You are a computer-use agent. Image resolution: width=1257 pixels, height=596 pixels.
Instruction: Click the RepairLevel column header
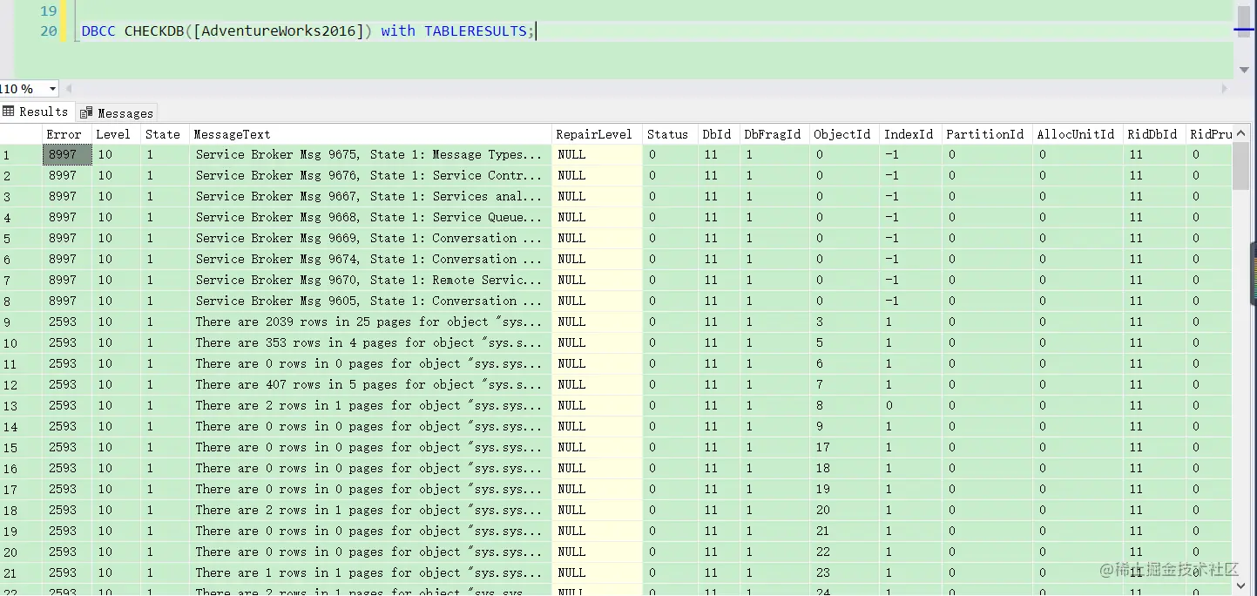[x=597, y=134]
